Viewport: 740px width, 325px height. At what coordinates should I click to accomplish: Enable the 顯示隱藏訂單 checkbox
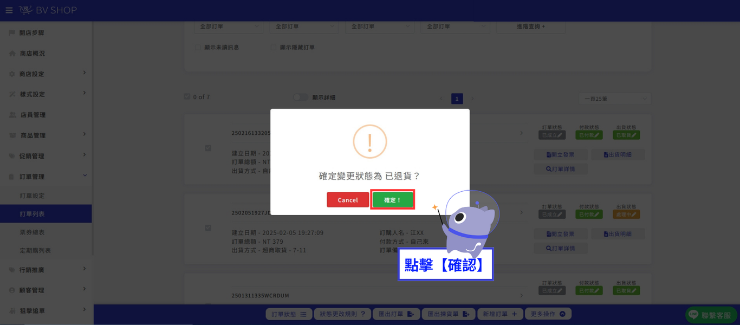pos(274,48)
